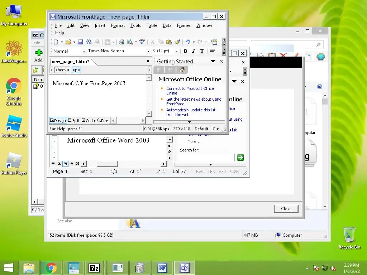Select the <p> quick tag
The height and width of the screenshot is (275, 367).
[x=76, y=70]
